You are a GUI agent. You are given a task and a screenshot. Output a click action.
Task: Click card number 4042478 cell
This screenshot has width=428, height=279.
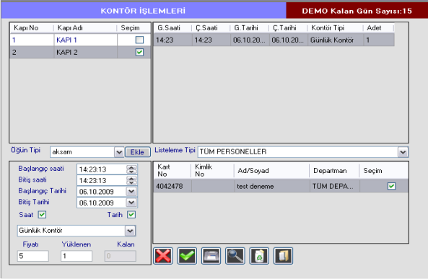coord(172,186)
